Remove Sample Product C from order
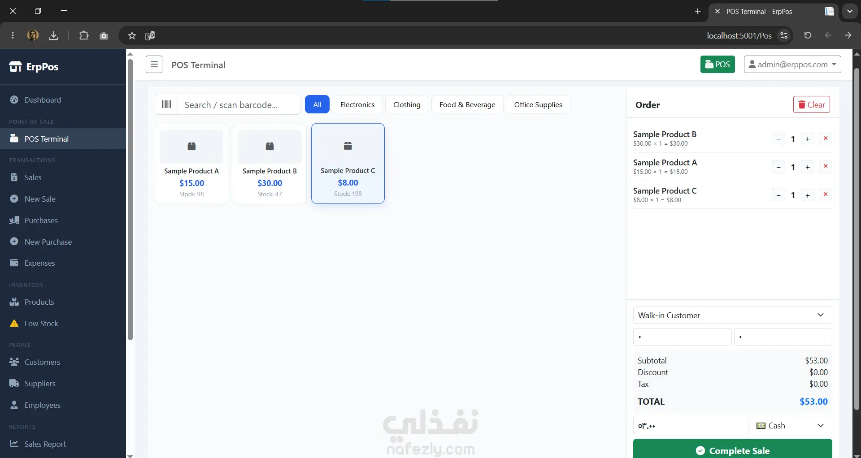 pos(826,194)
